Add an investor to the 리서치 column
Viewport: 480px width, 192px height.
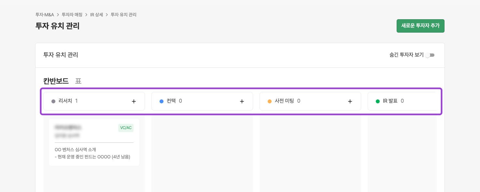134,101
